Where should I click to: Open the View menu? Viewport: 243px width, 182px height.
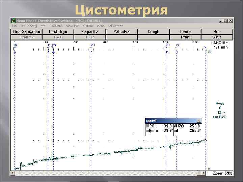[x=72, y=26]
